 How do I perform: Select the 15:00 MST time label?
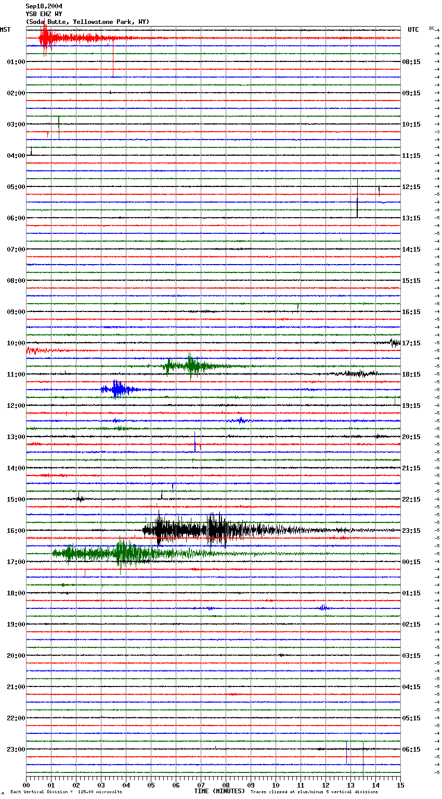point(16,500)
